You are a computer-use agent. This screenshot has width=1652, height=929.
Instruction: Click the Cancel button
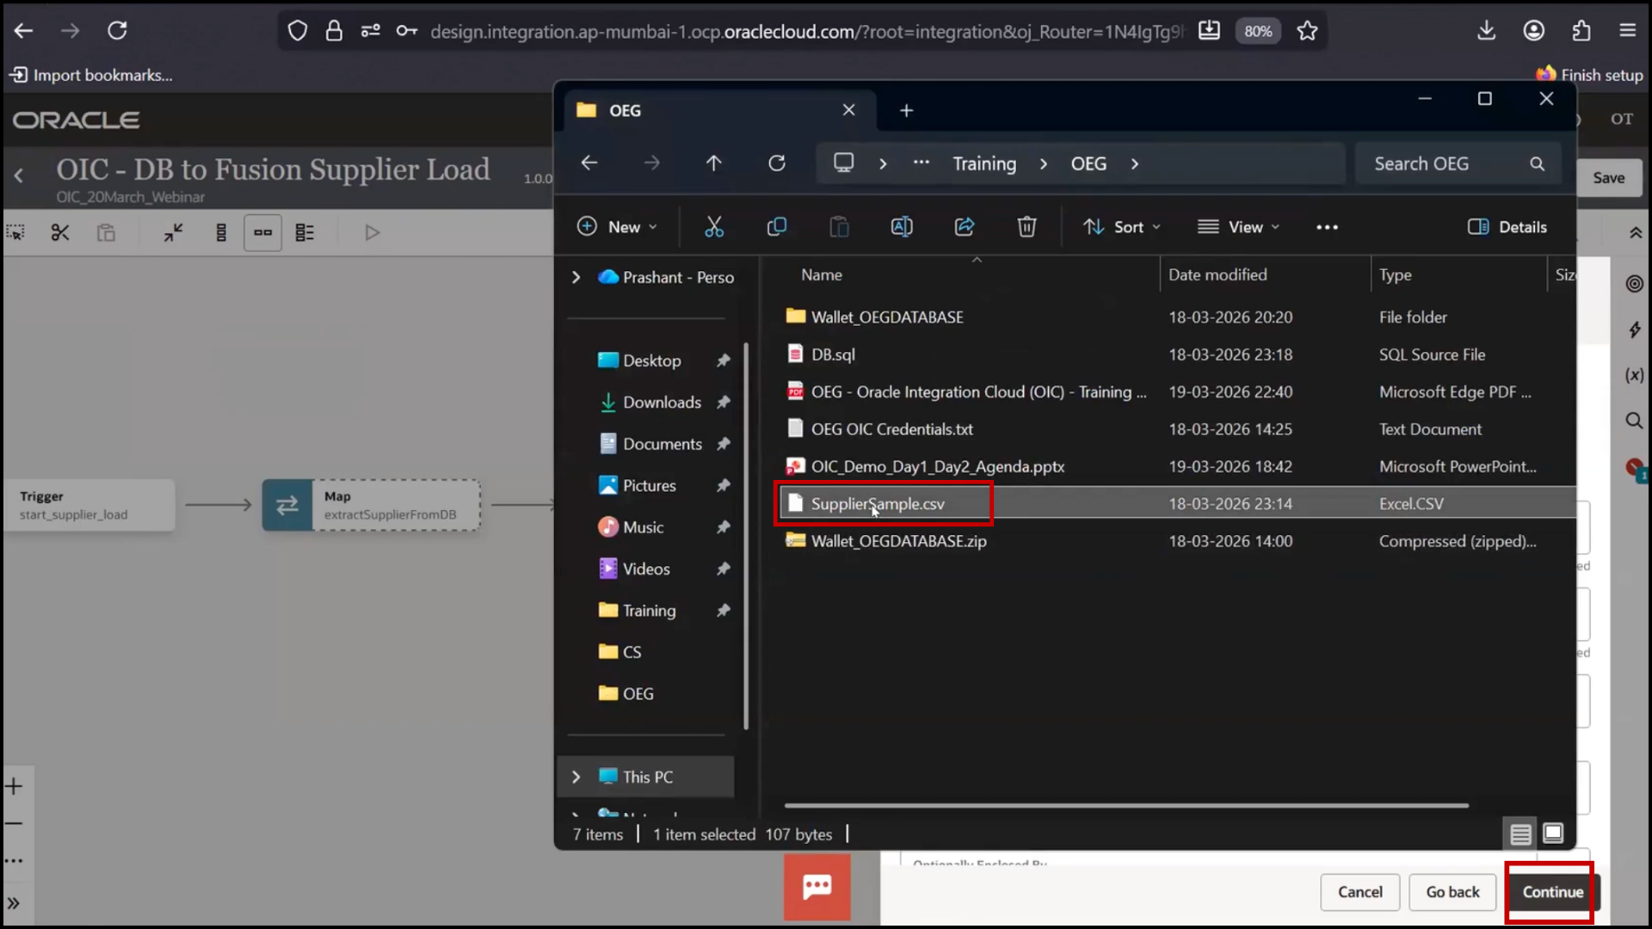tap(1359, 892)
